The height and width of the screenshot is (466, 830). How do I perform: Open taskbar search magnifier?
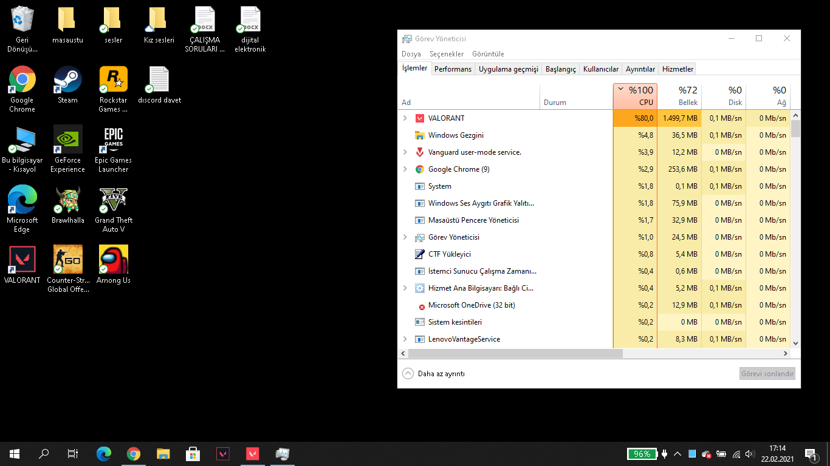pos(44,453)
